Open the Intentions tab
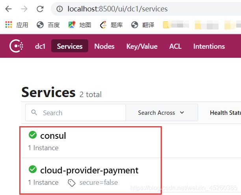 click(209, 46)
